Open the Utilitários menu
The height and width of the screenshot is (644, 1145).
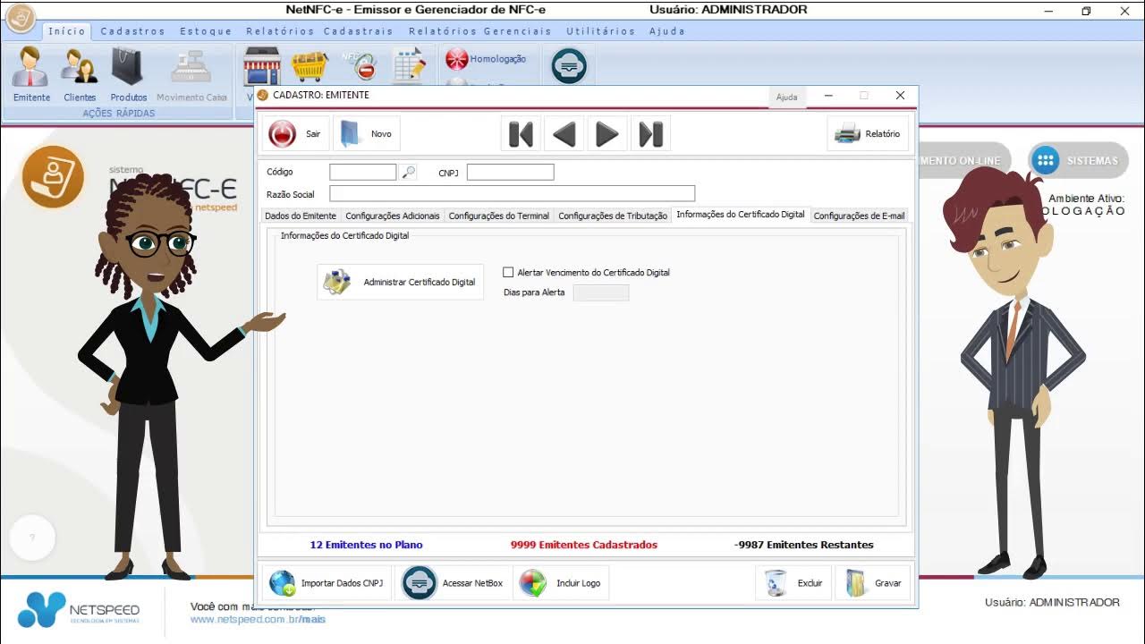pos(601,31)
